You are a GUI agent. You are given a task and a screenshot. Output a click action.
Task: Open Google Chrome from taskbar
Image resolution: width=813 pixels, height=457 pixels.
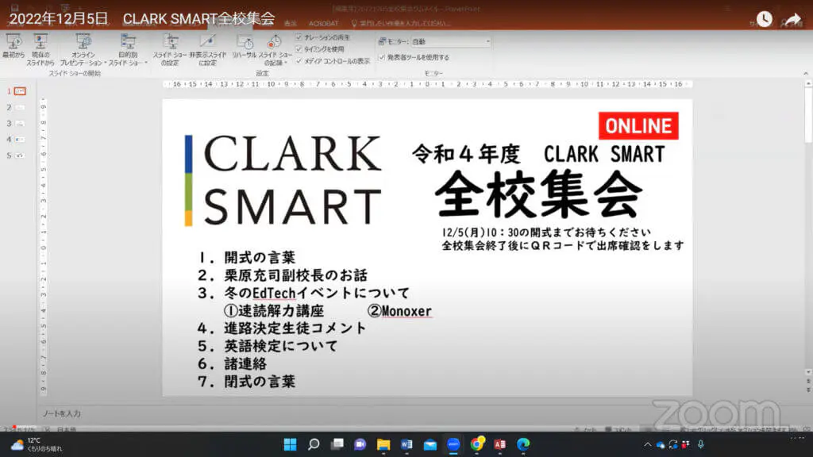(x=477, y=444)
